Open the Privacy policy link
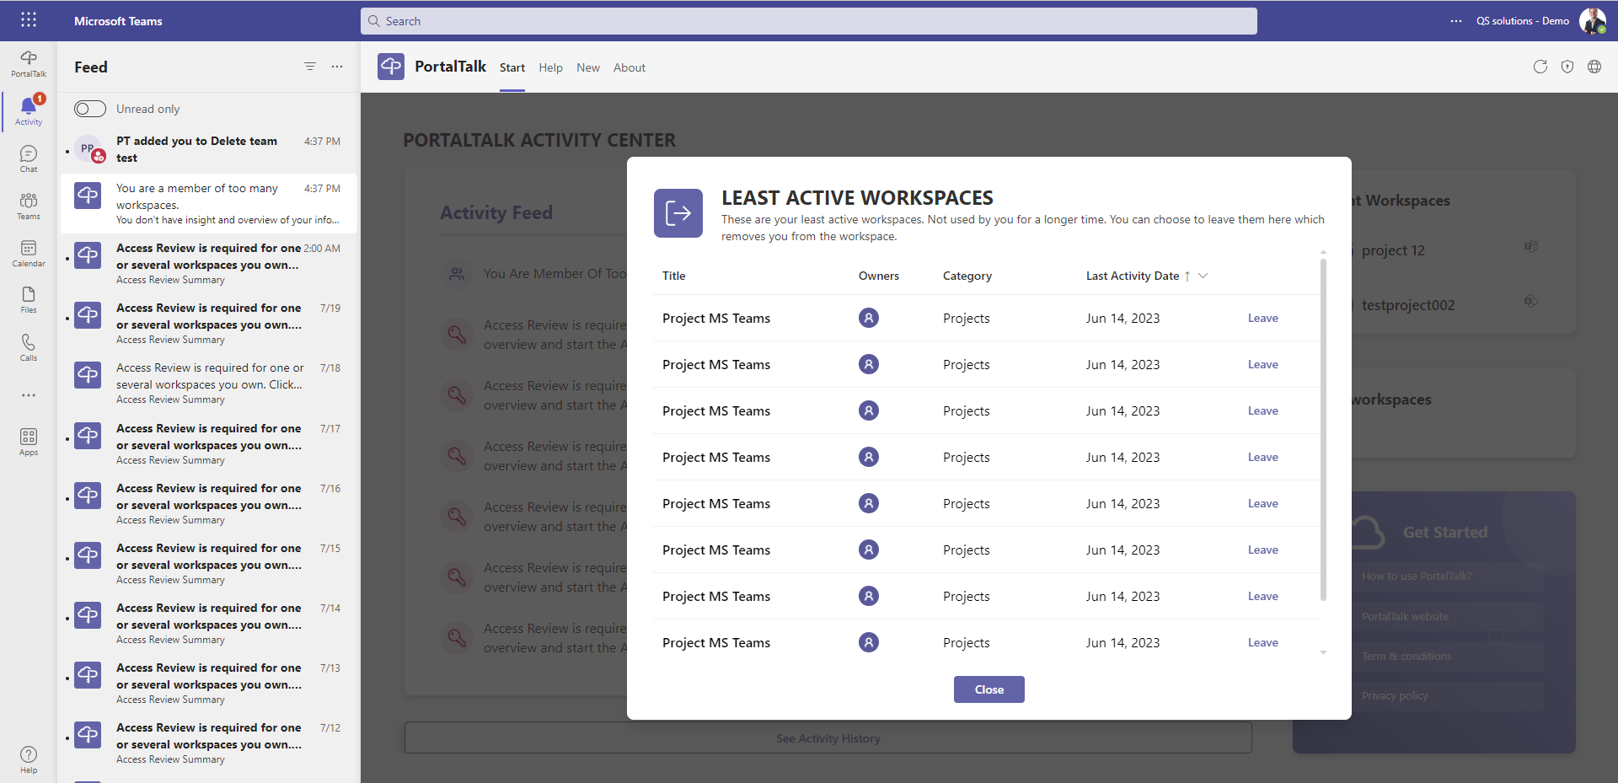This screenshot has height=783, width=1618. click(x=1395, y=696)
